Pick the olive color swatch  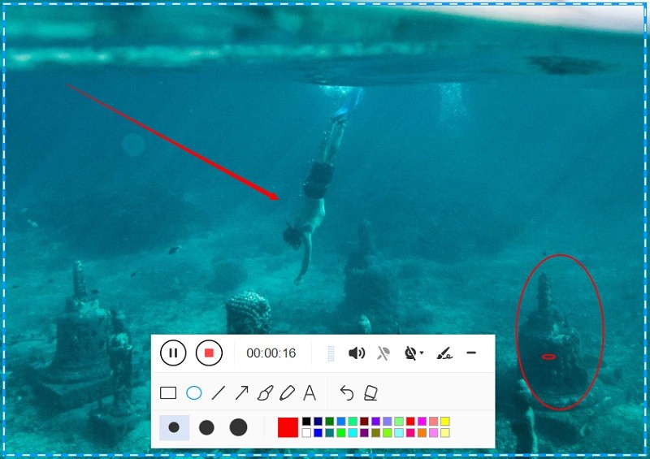click(375, 432)
